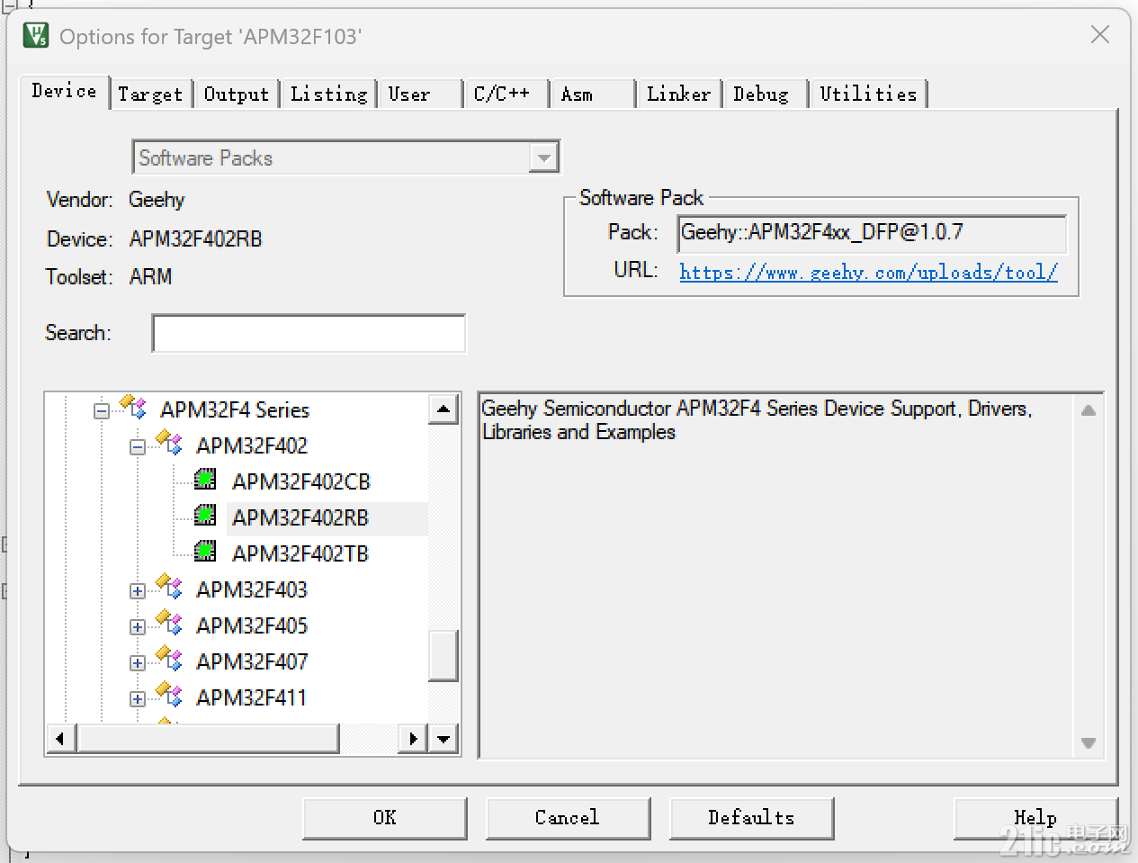This screenshot has width=1138, height=863.
Task: Select the APM32F407 group in the tree
Action: coord(252,662)
